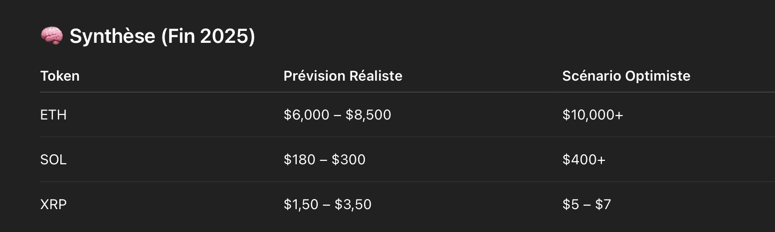This screenshot has width=775, height=232.
Task: Click the XRP token cell
Action: (53, 205)
